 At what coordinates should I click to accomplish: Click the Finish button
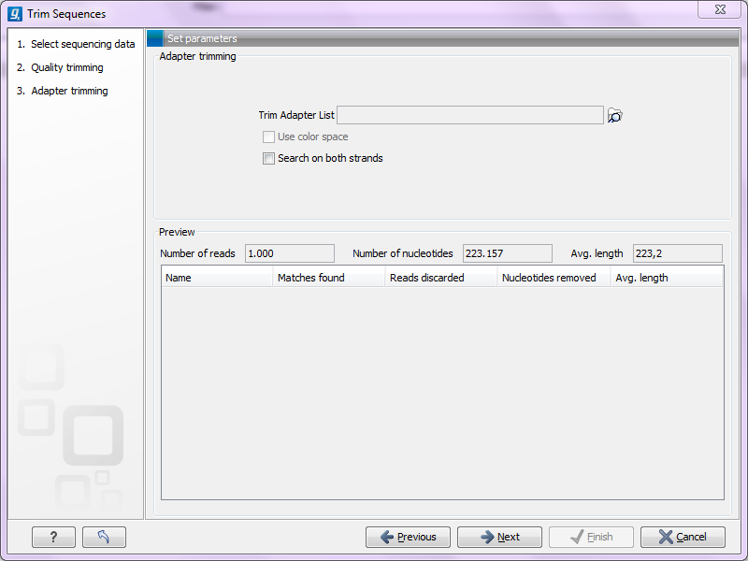591,537
